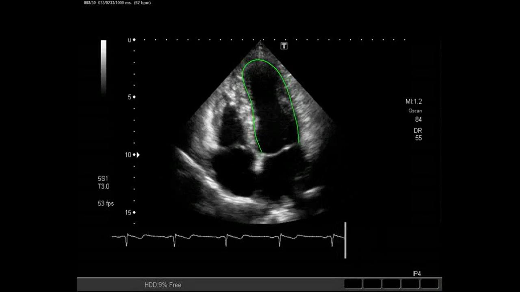This screenshot has height=292, width=520.
Task: Click the Qscan 84 setting
Action: [416, 115]
